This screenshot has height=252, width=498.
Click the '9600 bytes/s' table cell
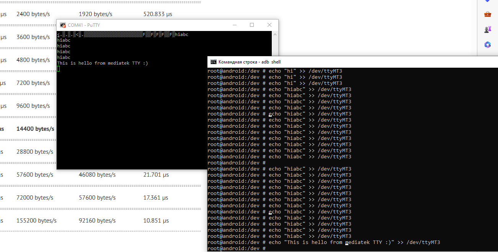tap(33, 106)
